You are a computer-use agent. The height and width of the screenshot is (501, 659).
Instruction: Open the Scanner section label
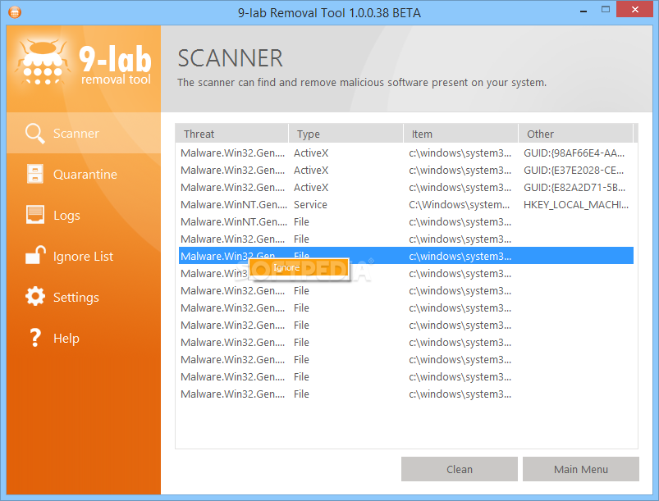[x=76, y=134]
